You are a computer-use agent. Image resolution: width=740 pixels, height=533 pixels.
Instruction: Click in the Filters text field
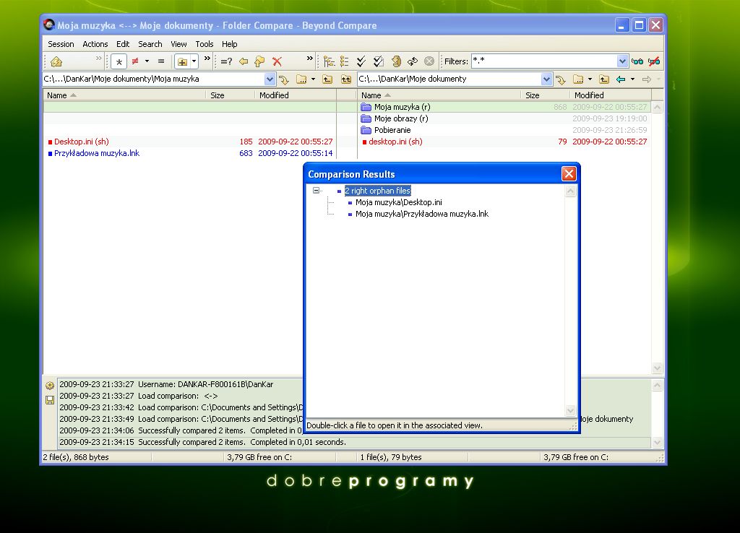point(544,61)
